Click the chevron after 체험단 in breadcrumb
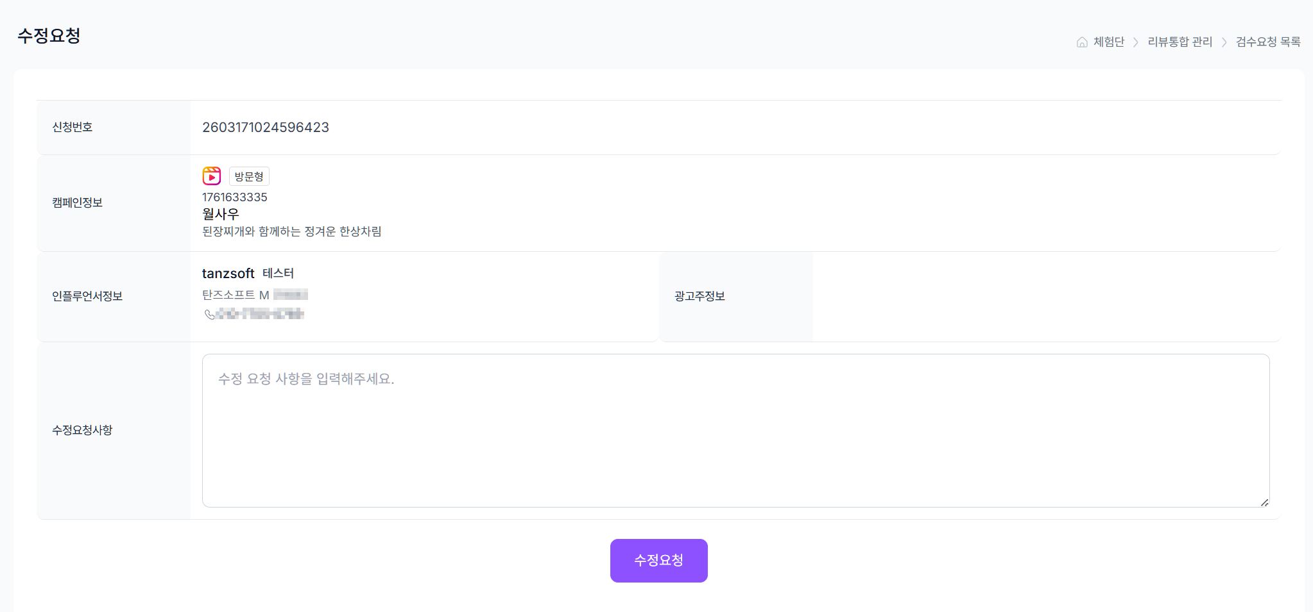 tap(1136, 42)
